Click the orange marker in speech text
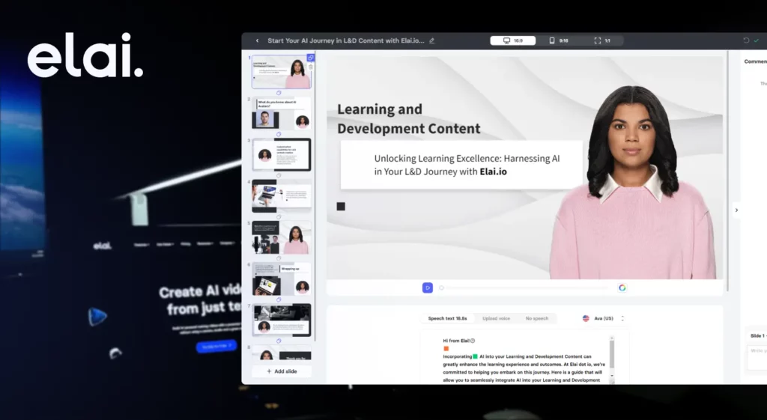This screenshot has width=767, height=420. click(x=446, y=349)
